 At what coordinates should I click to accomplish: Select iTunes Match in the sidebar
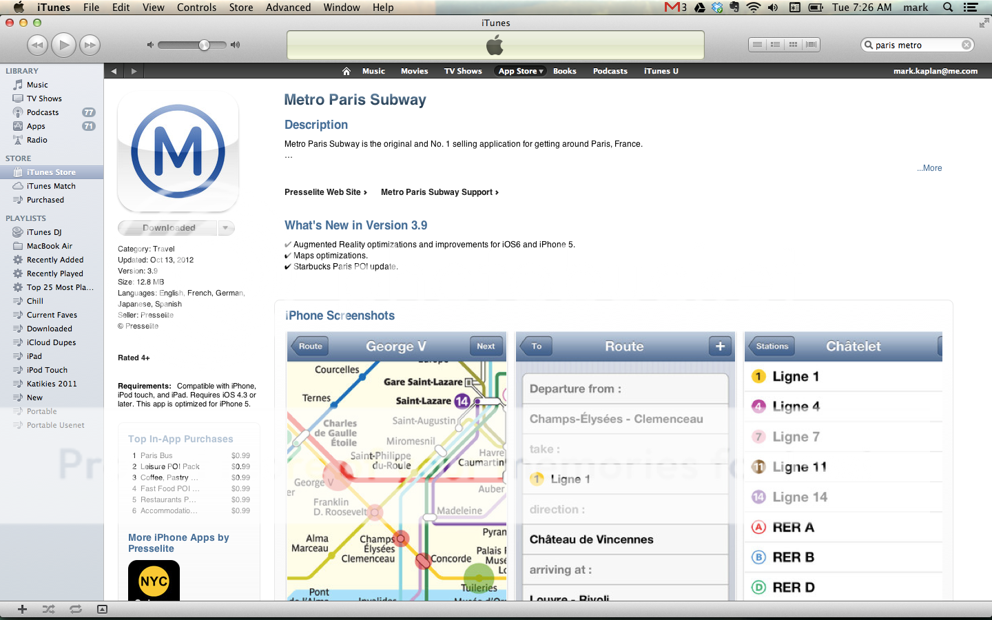tap(52, 186)
